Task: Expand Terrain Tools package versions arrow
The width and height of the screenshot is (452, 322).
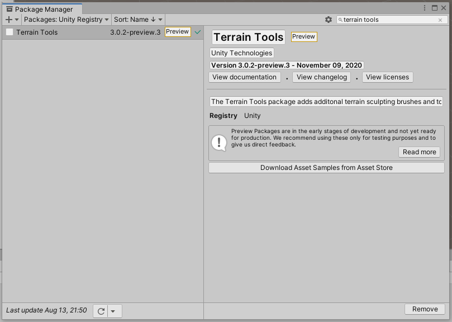Action: pyautogui.click(x=9, y=32)
